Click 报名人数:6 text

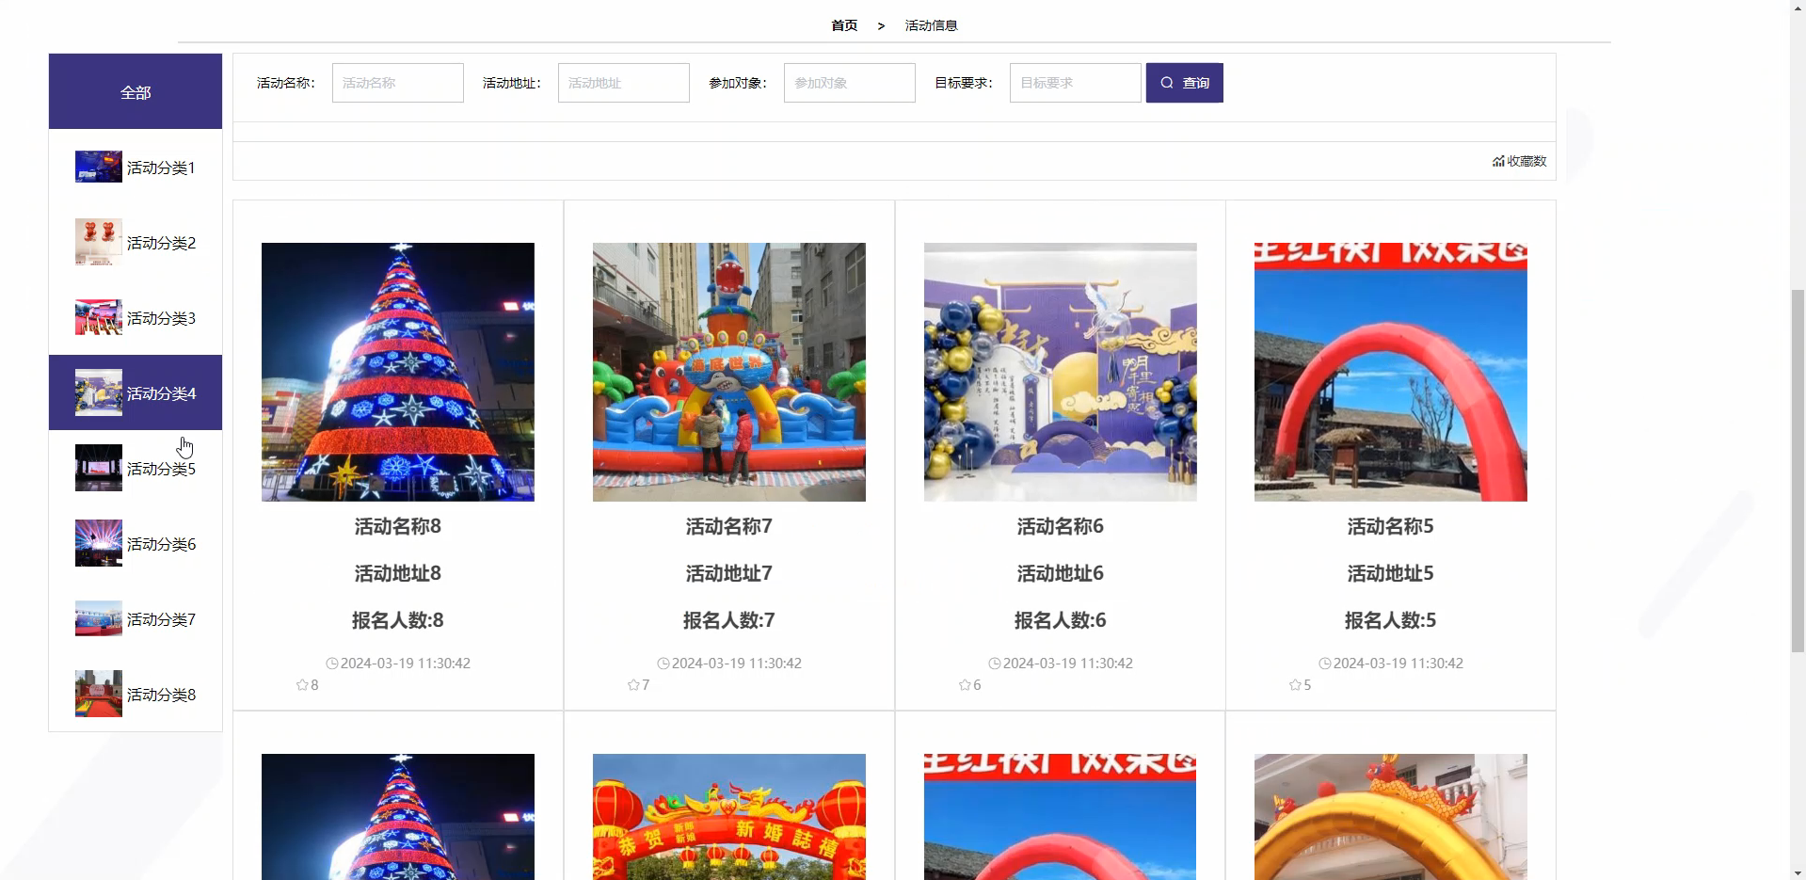click(1061, 620)
